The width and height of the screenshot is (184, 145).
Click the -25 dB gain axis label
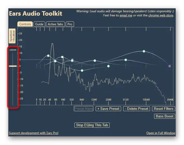(x=21, y=98)
